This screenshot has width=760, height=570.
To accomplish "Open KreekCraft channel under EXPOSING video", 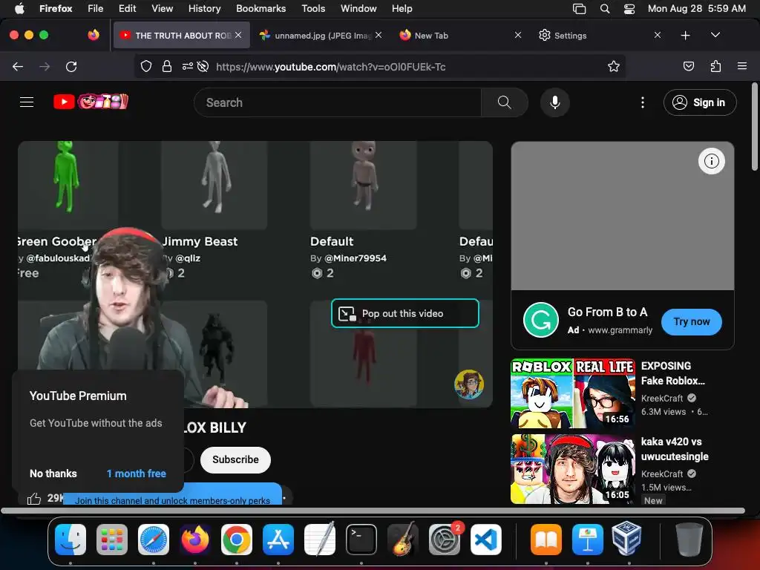I will pyautogui.click(x=662, y=398).
